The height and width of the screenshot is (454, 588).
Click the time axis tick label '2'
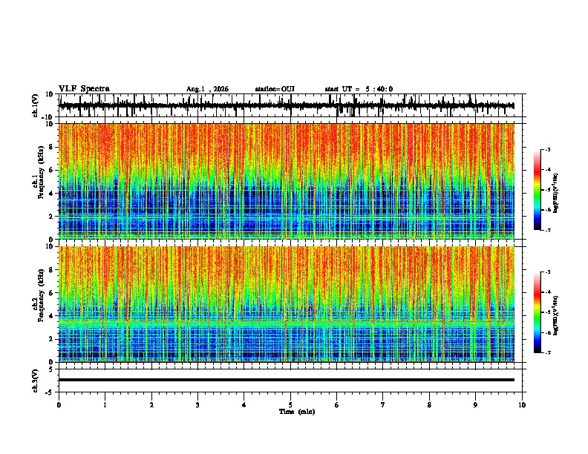pos(151,405)
